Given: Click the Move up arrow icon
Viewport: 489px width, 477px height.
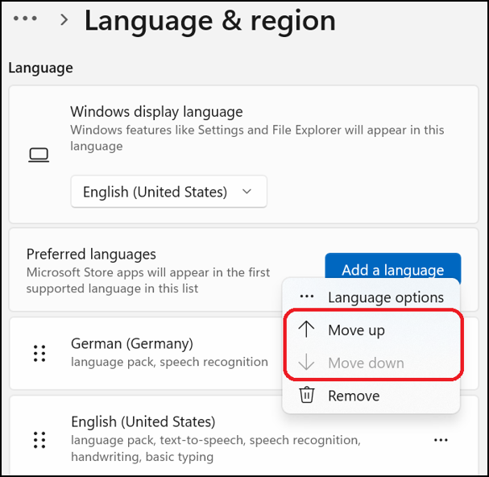Looking at the screenshot, I should (x=306, y=330).
